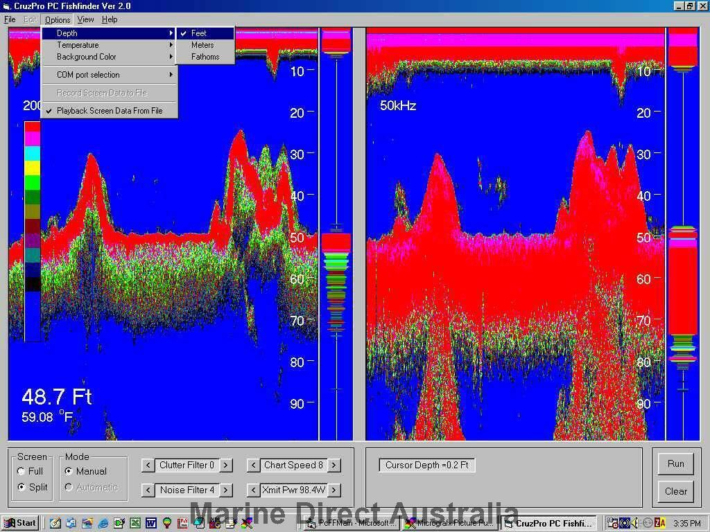Viewport: 710px width, 532px height.
Task: Increase Clutter Filter with right arrow
Action: click(226, 465)
